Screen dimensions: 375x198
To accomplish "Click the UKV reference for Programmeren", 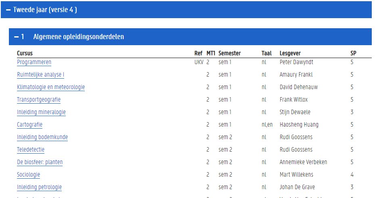I will 199,63.
